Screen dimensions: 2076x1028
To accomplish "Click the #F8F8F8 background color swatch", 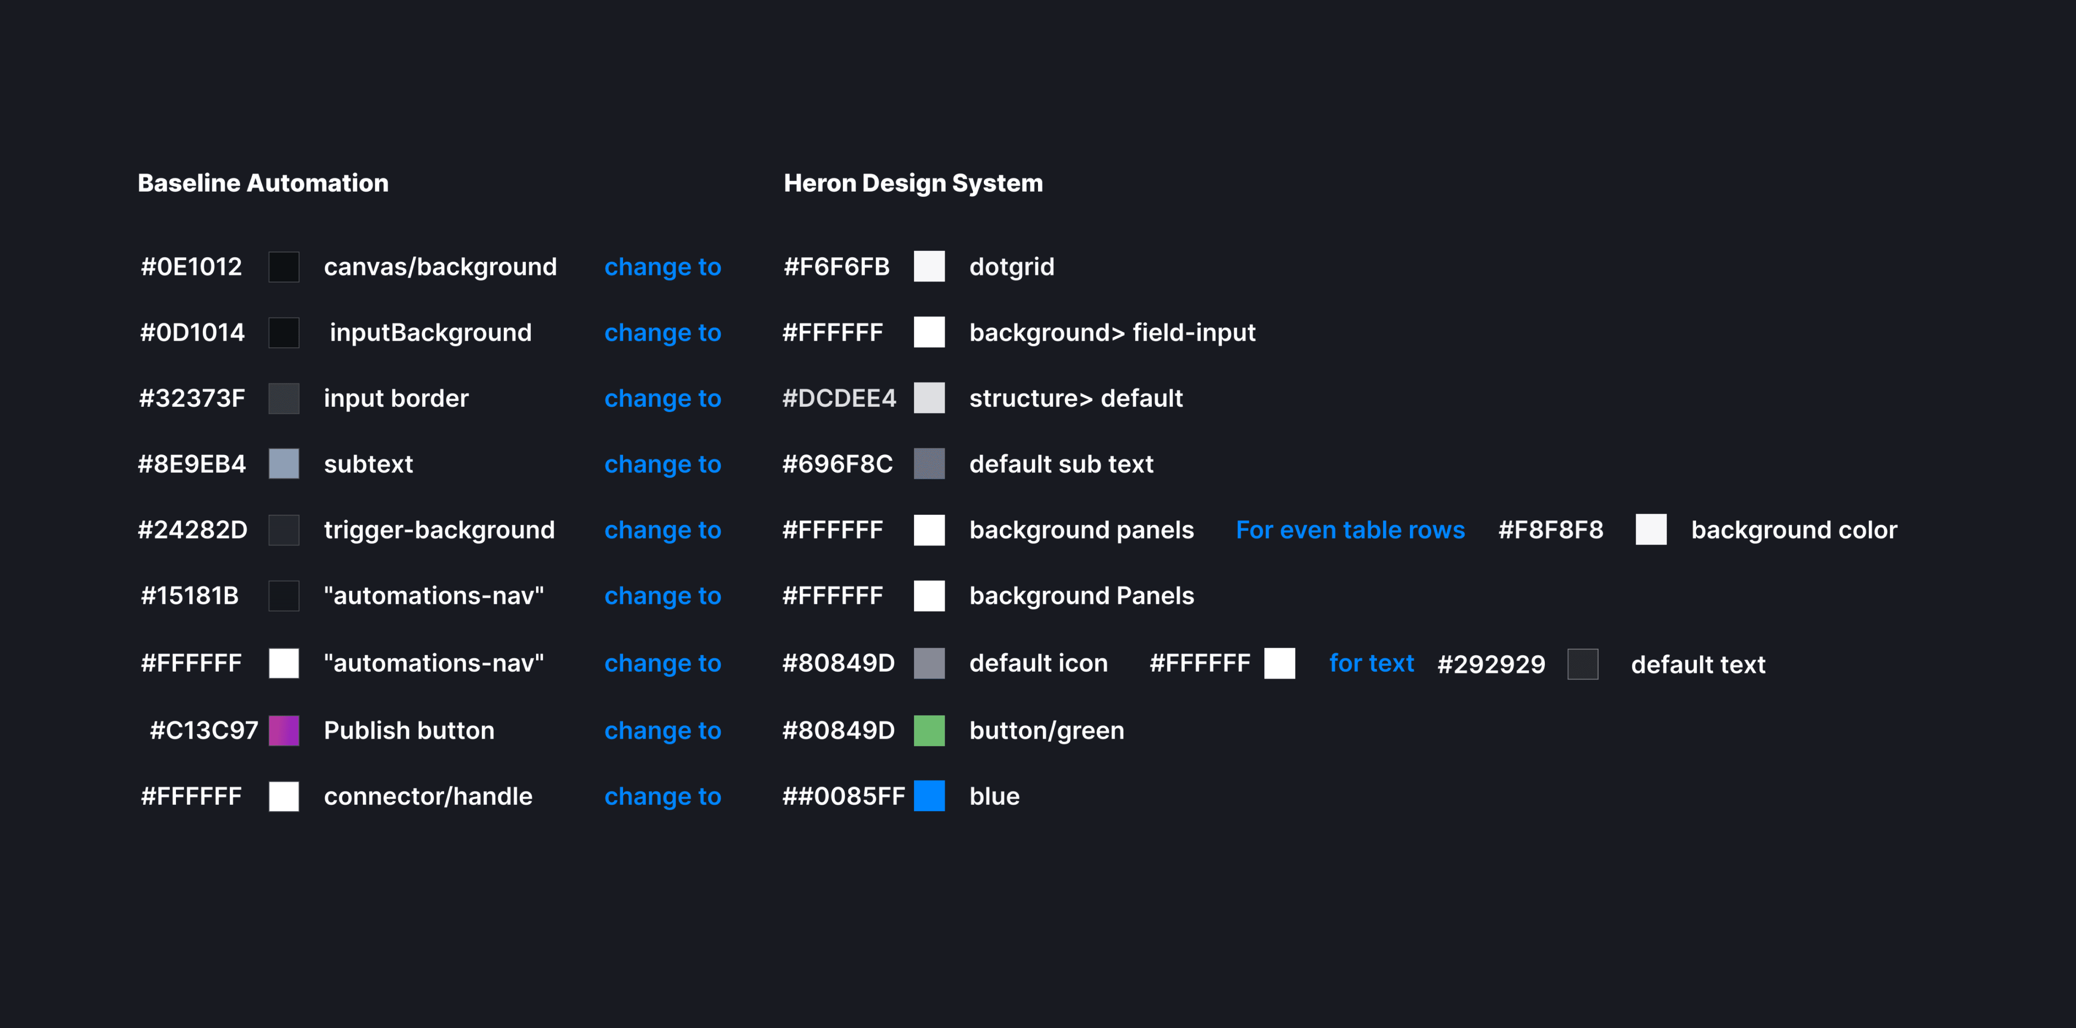I will tap(1651, 530).
